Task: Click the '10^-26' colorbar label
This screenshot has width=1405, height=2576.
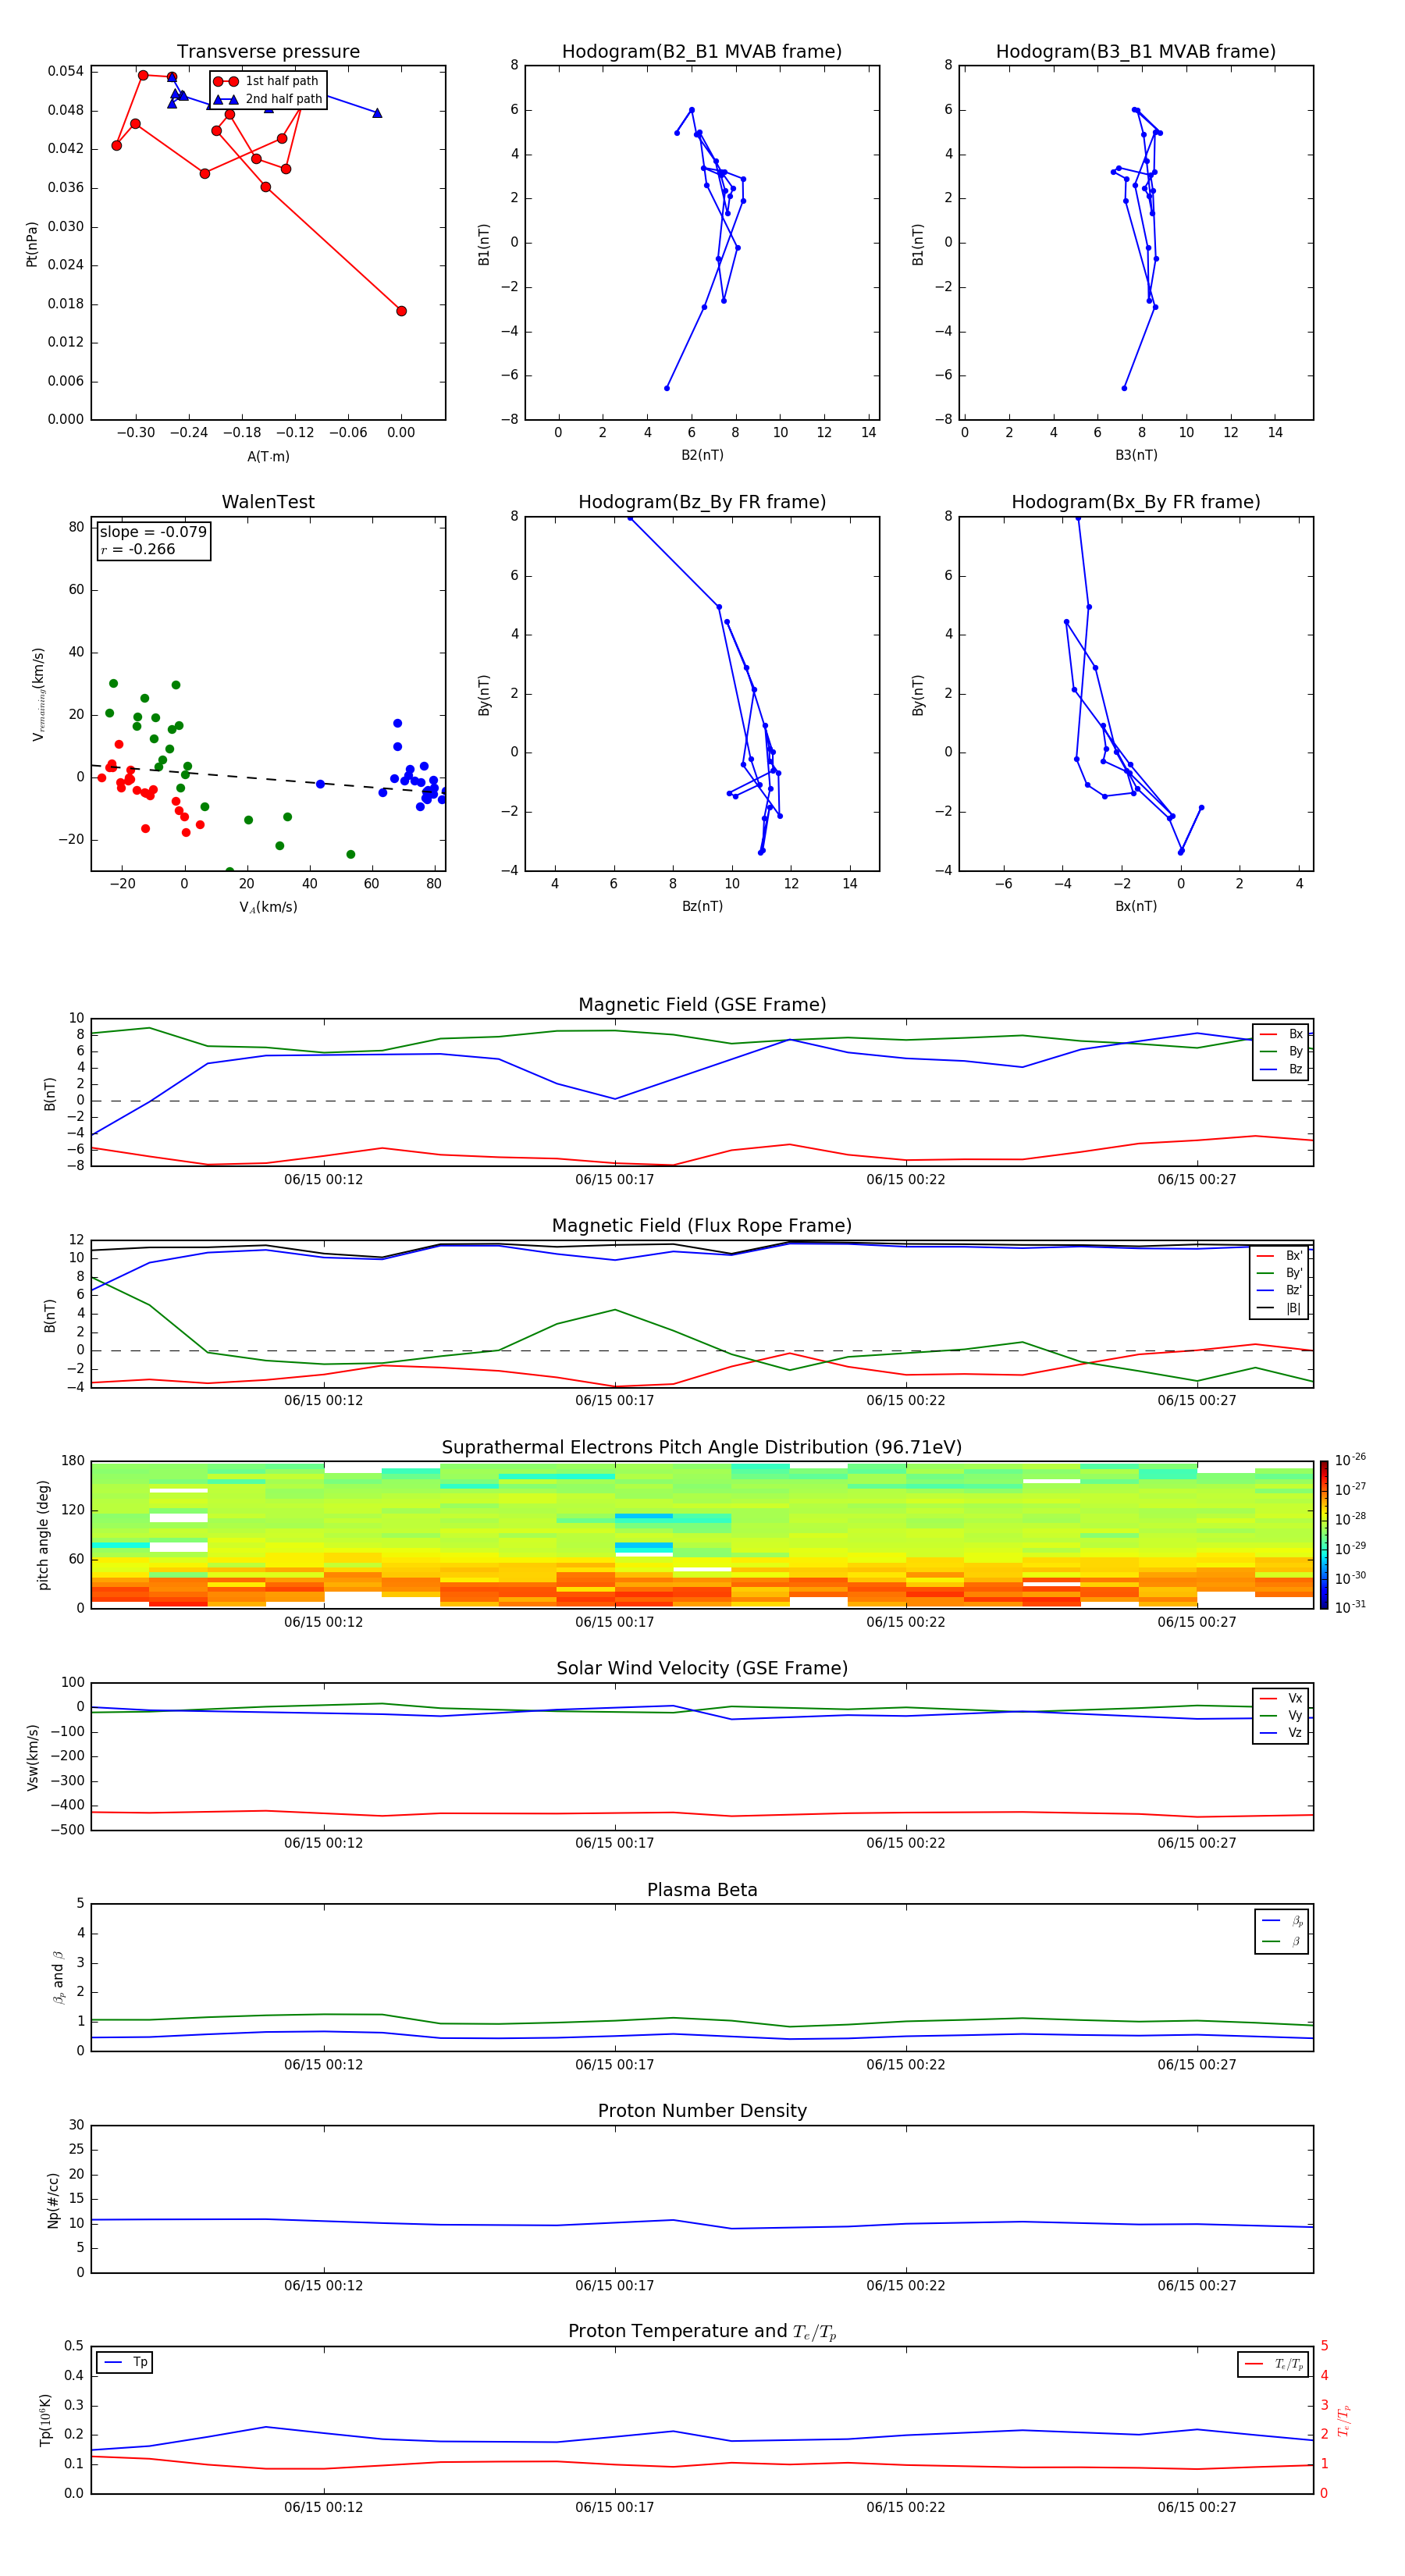Action: tap(1350, 1460)
